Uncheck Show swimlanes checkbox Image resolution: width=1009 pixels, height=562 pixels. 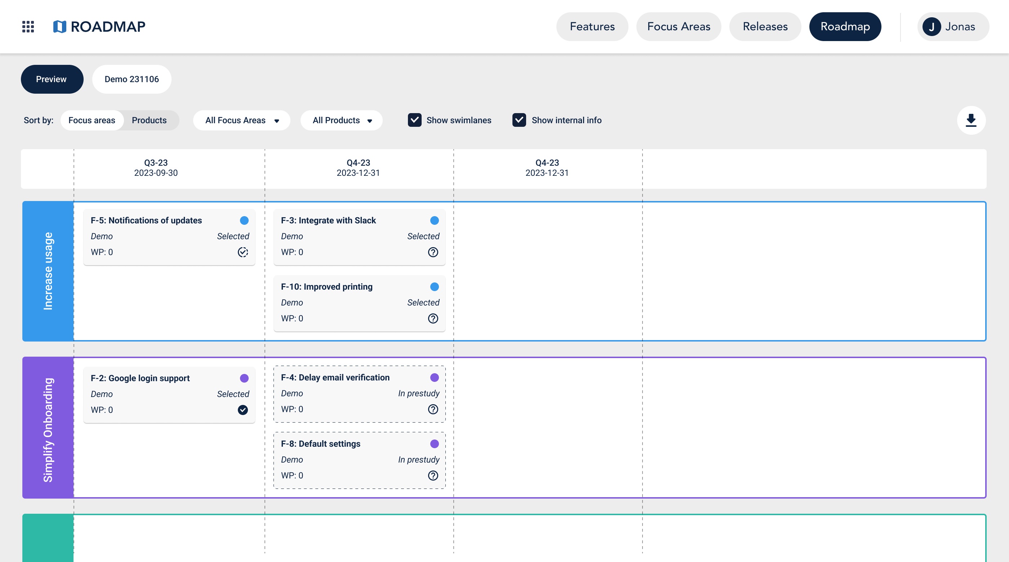(x=414, y=120)
